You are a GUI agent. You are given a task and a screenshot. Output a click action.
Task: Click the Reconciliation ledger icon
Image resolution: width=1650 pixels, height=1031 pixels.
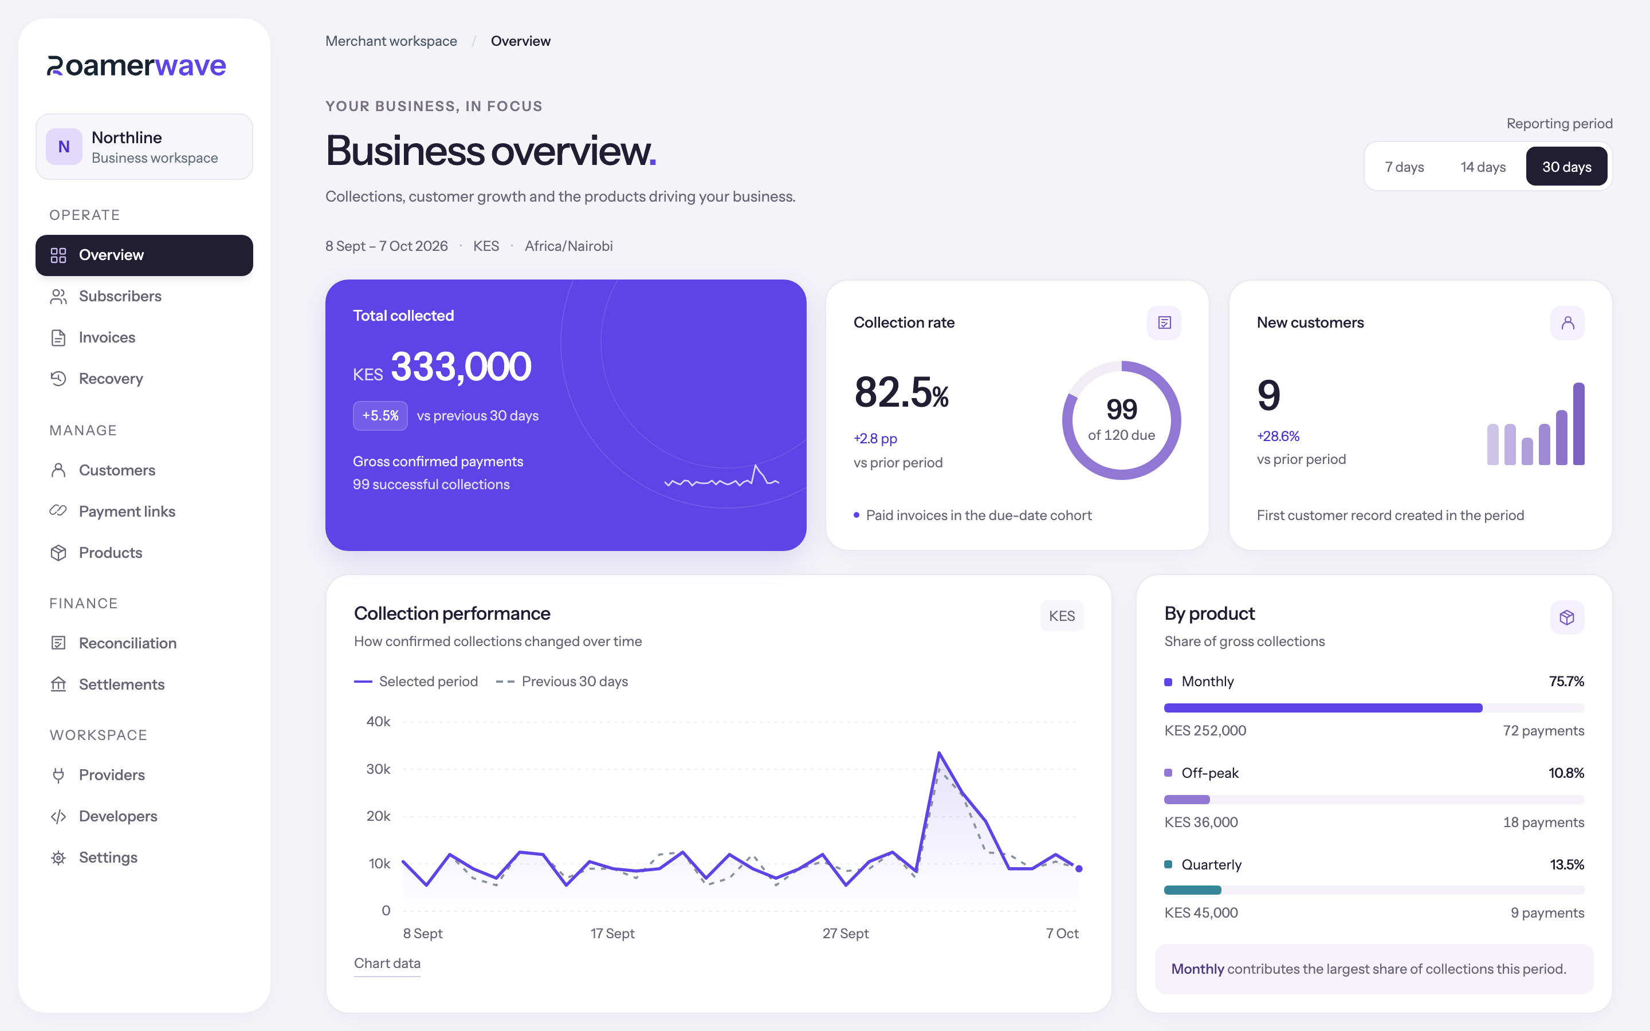[58, 643]
